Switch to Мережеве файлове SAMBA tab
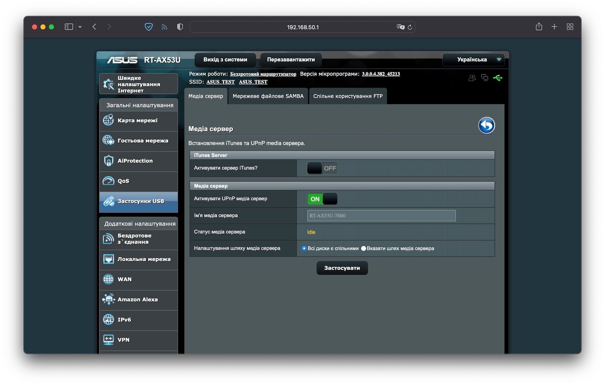Screen dimensions: 605x385 (x=268, y=96)
